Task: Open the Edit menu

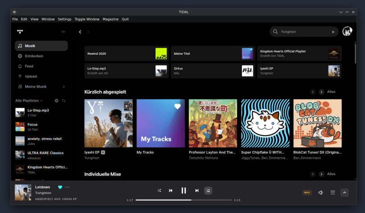Action: tap(24, 19)
